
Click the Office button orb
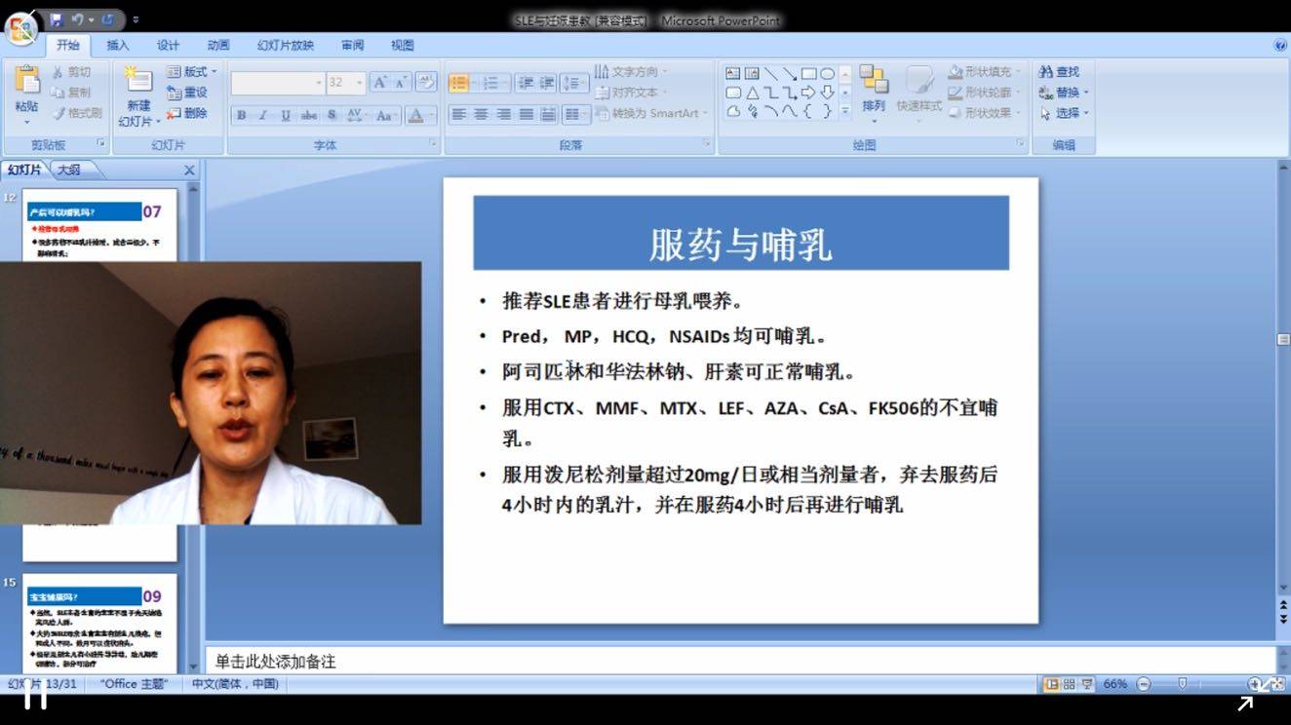tap(20, 26)
